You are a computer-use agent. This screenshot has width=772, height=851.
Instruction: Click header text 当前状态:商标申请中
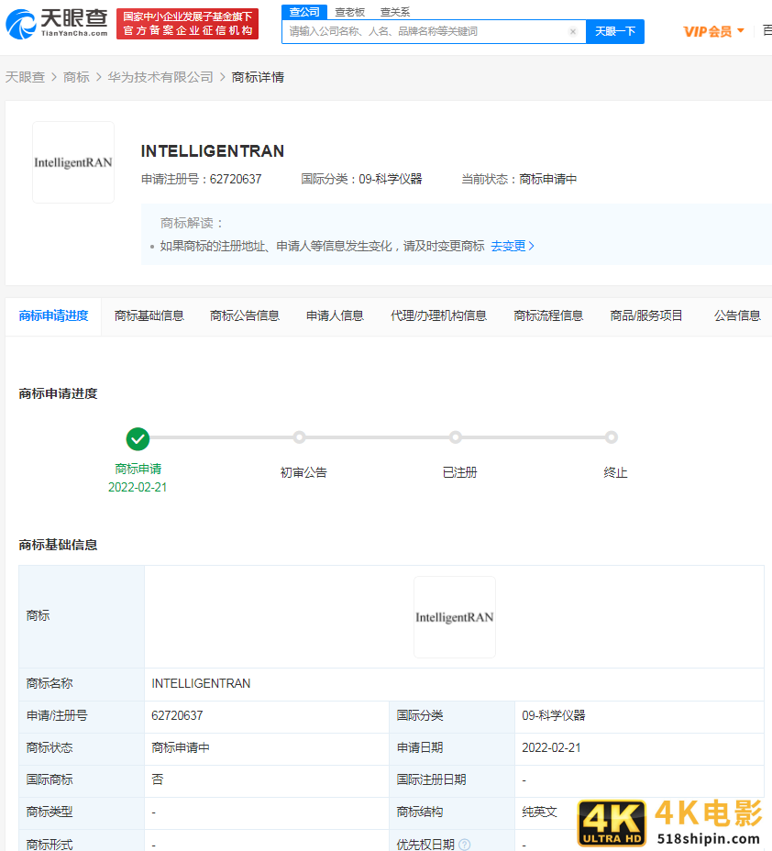point(519,179)
